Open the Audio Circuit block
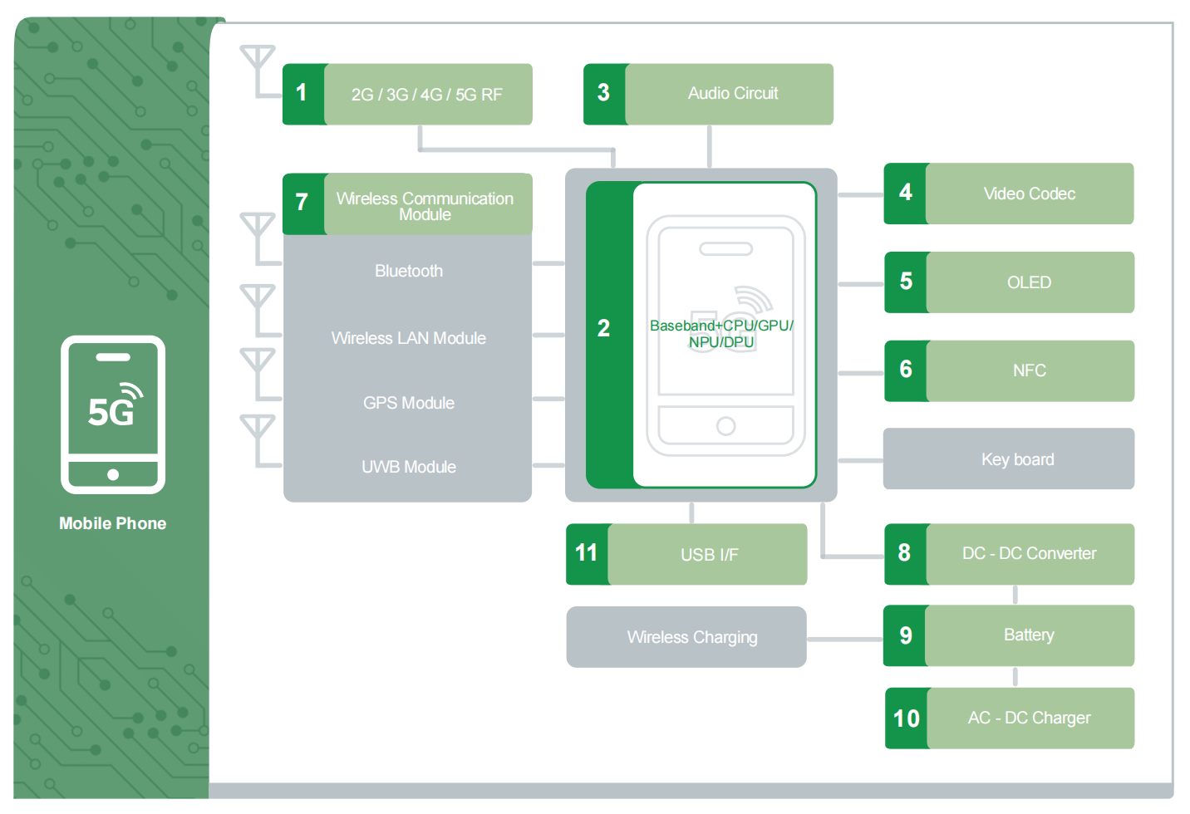 click(x=708, y=94)
